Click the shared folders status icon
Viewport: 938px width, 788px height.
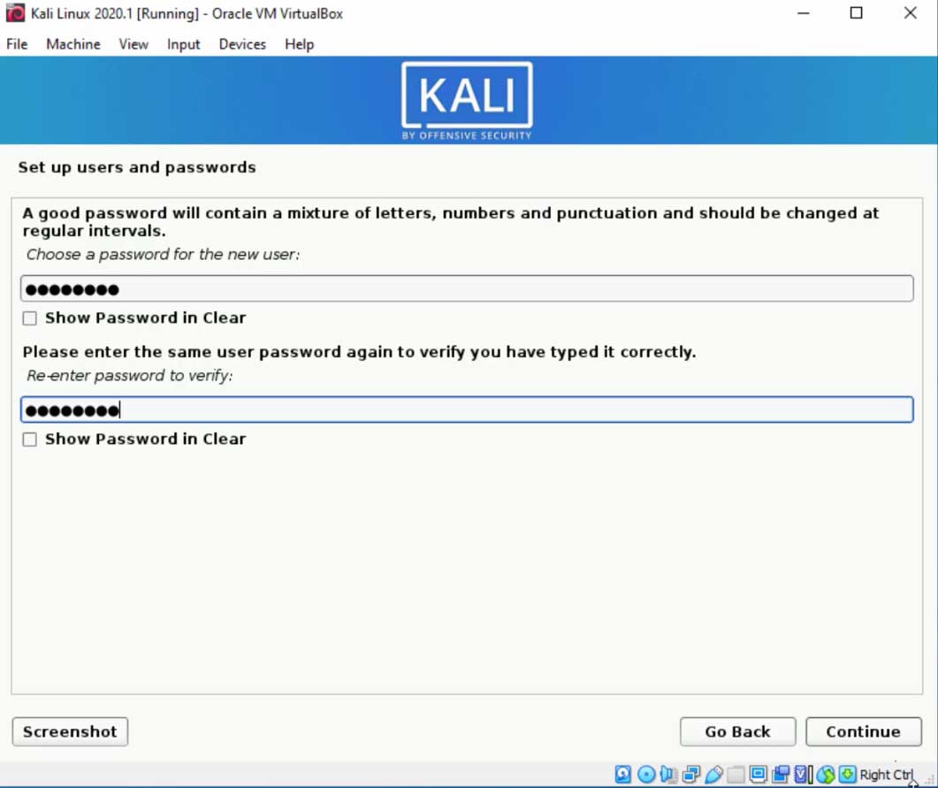pos(736,774)
